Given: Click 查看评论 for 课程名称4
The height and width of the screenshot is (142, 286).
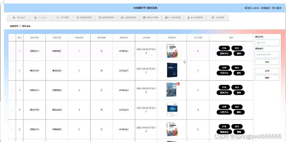Looking at the screenshot, I should (224, 112).
